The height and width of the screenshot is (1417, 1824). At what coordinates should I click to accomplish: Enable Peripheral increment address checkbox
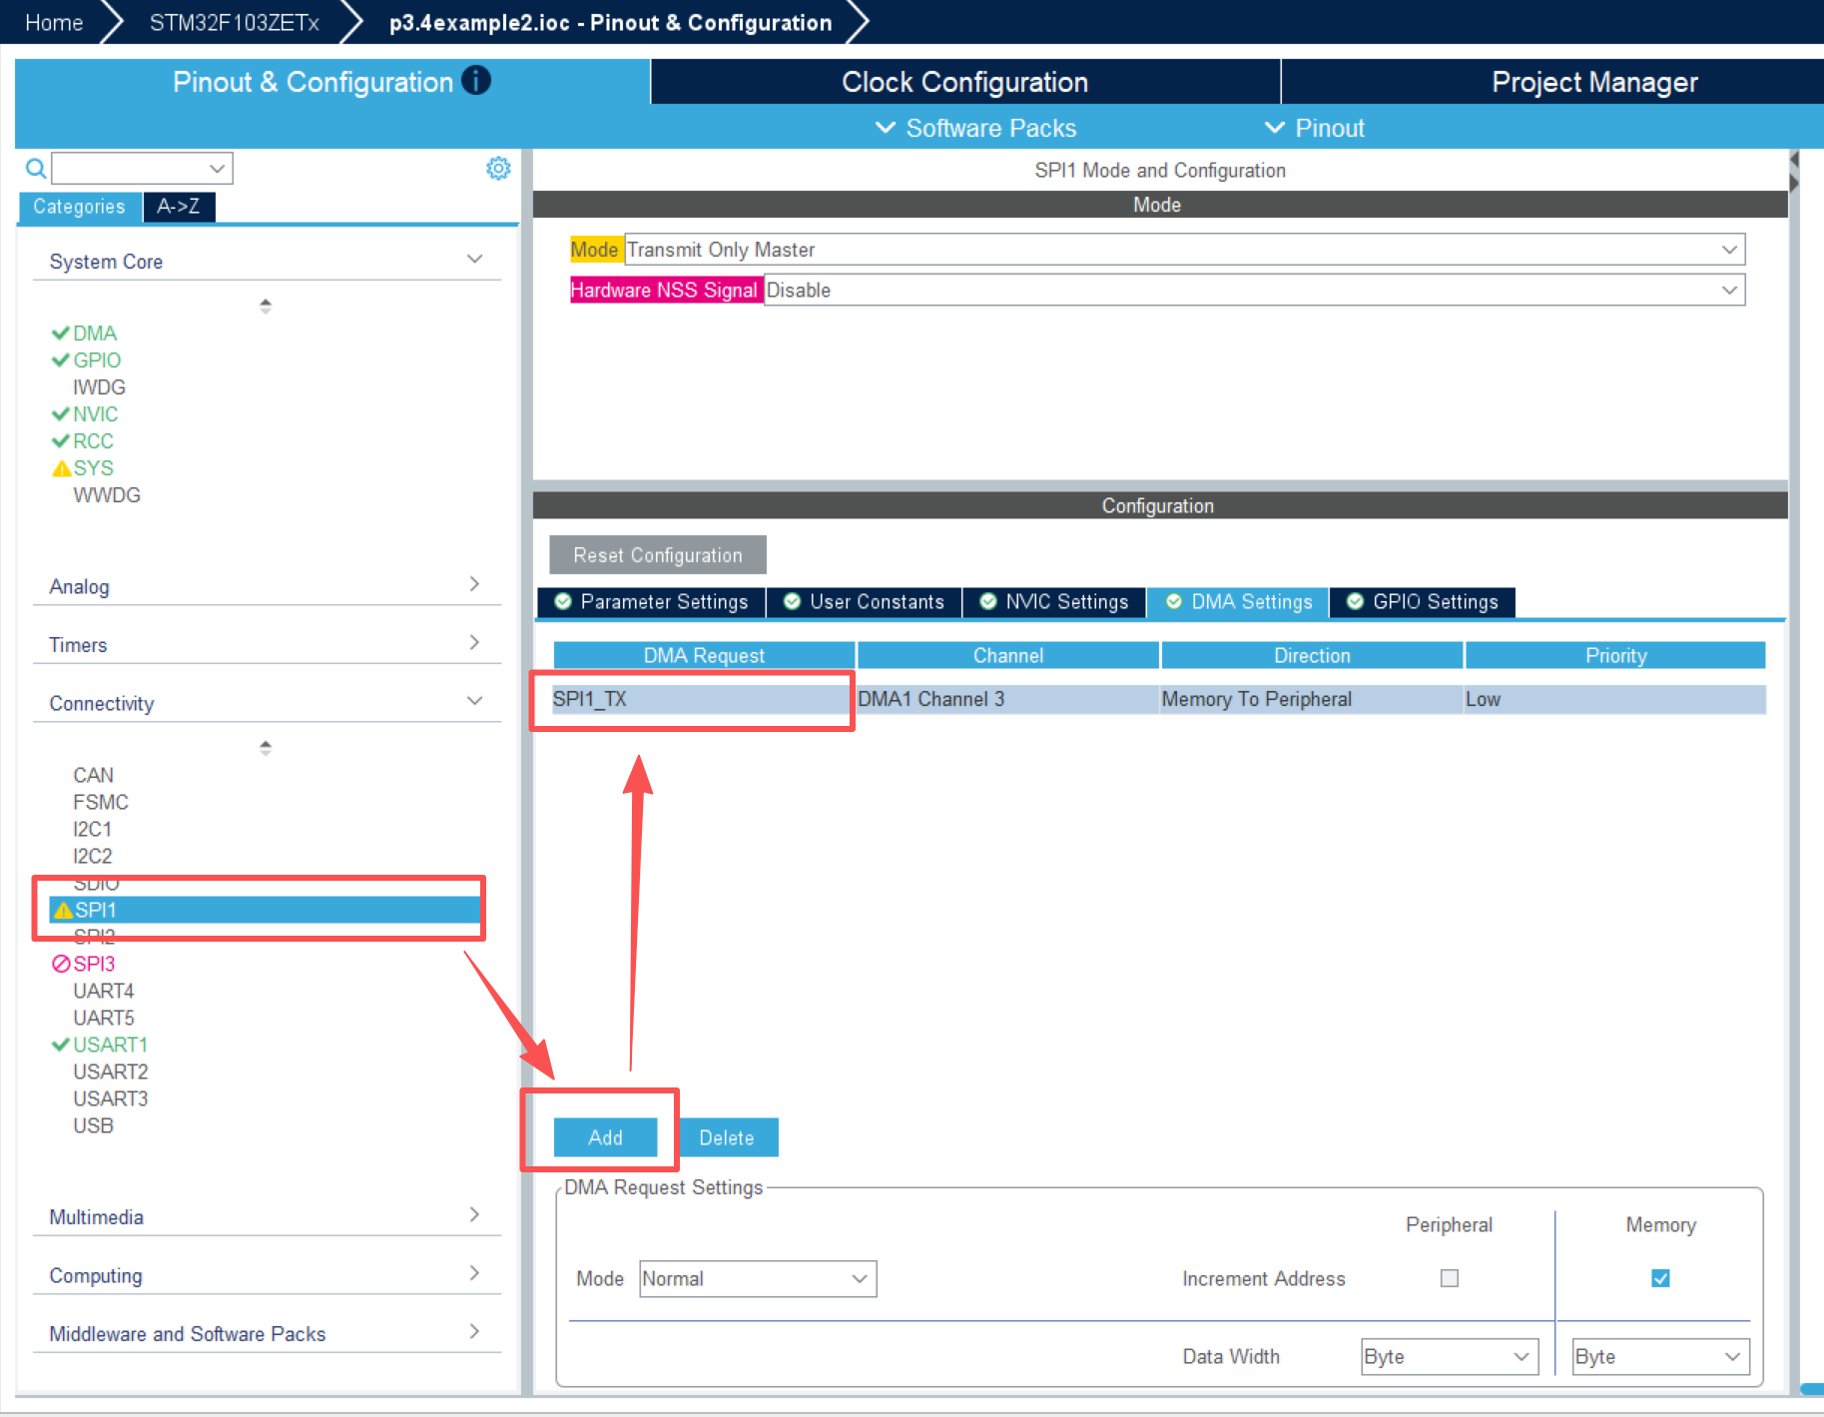(x=1450, y=1278)
